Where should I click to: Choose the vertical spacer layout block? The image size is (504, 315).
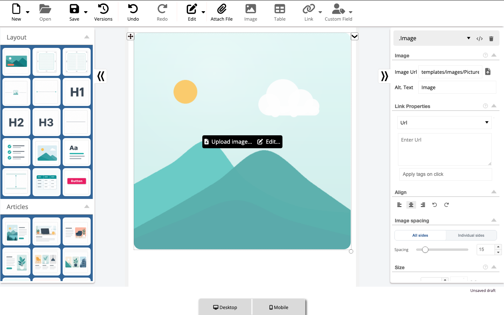point(16,182)
